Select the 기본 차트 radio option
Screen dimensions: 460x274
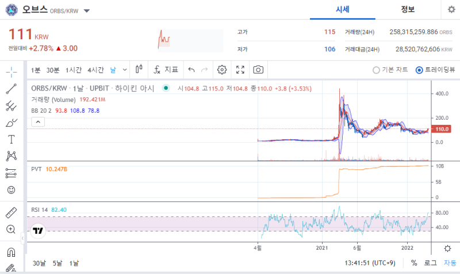(390, 70)
